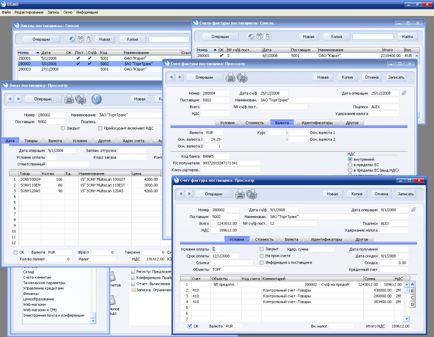The image size is (434, 337).
Task: Click Операции button in invoice 280004 window
Action: tap(204, 77)
